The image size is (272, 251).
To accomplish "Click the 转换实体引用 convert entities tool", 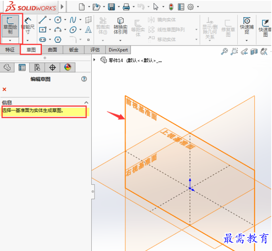I will tap(120, 26).
